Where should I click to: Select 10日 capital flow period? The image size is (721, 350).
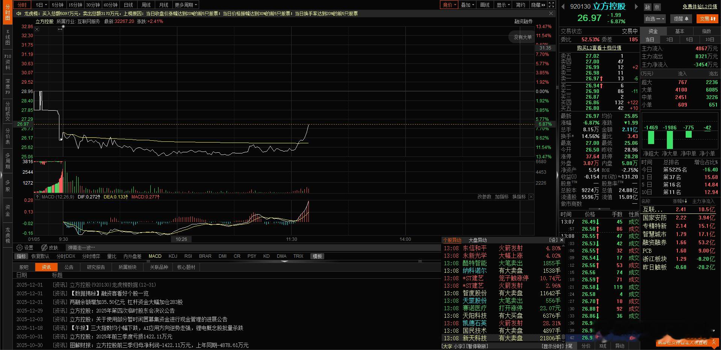click(710, 39)
